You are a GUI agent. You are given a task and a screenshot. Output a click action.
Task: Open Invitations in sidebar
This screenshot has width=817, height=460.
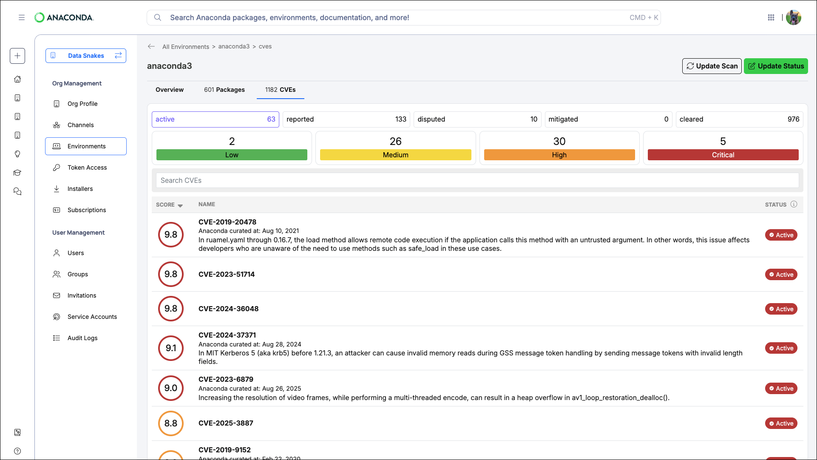86,295
